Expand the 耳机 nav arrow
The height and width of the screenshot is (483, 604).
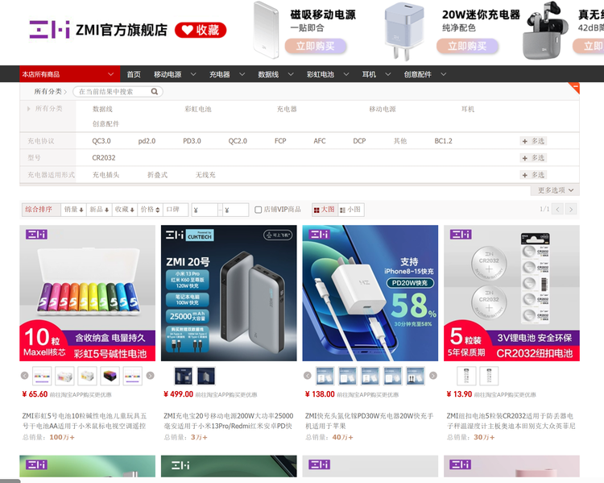click(388, 74)
